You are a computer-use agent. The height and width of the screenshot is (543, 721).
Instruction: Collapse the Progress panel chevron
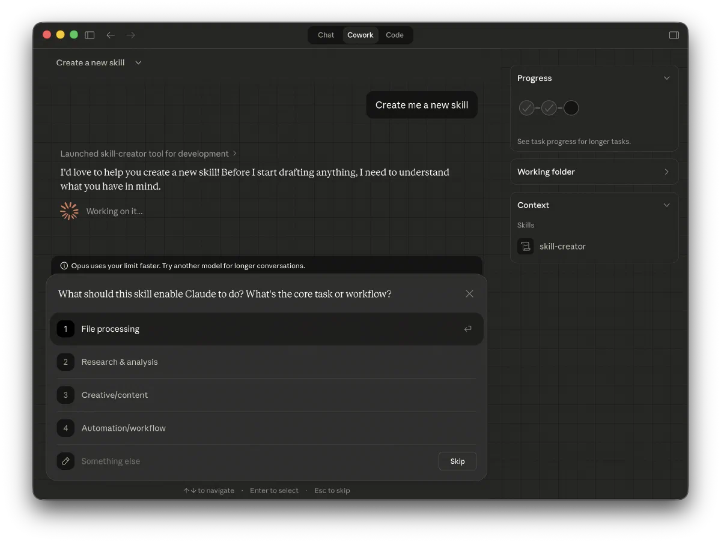[666, 78]
